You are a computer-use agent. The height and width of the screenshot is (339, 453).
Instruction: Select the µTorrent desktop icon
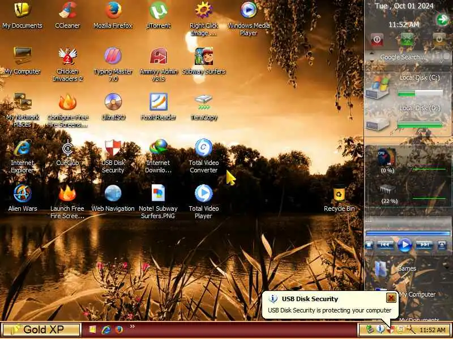[158, 15]
